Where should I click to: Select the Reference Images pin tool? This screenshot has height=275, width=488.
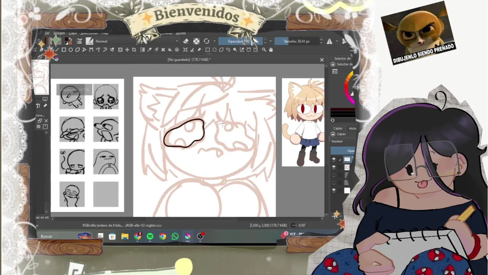[x=199, y=50]
